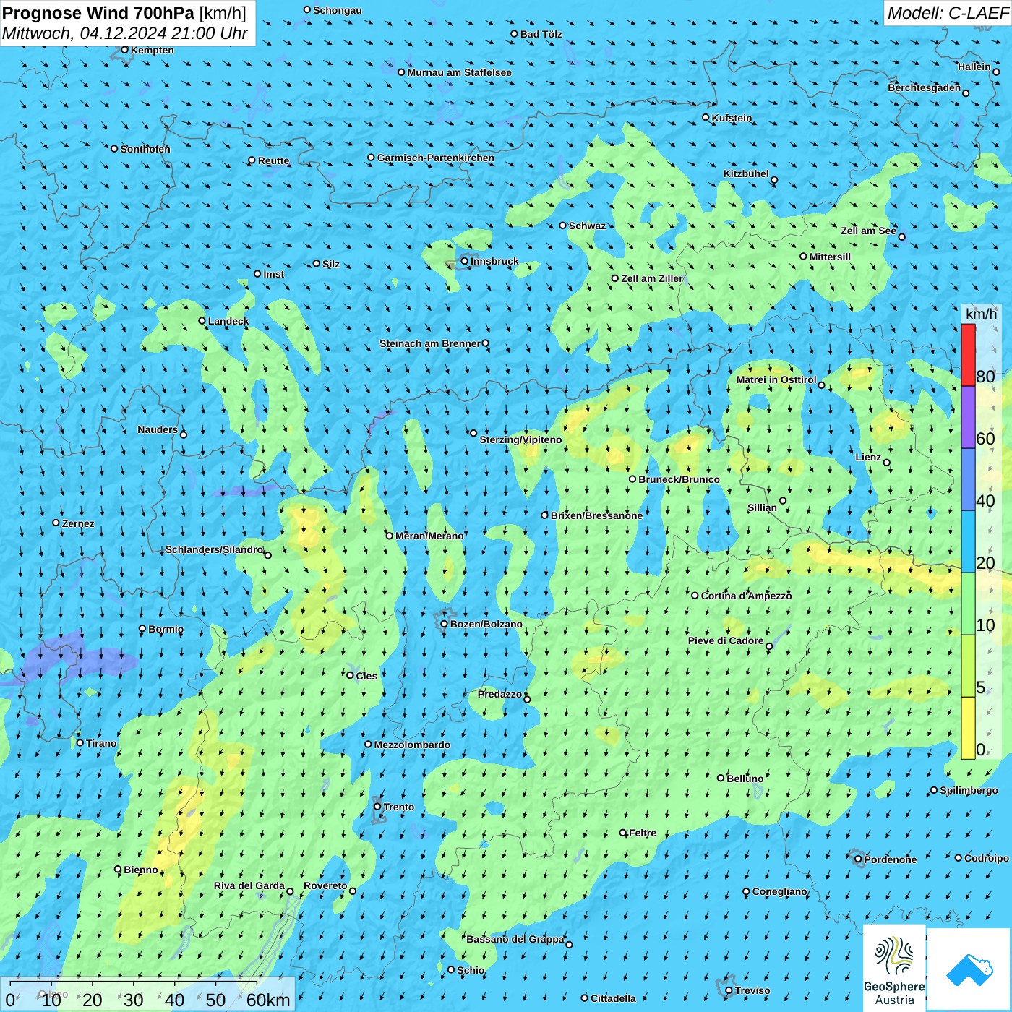Select the medium blue legend color 40 to 60
The width and height of the screenshot is (1012, 1012).
pyautogui.click(x=968, y=479)
